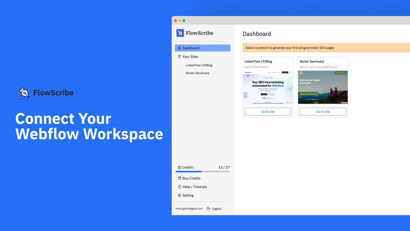410x231 pixels.
Task: Open the Setting page
Action: [x=188, y=195]
